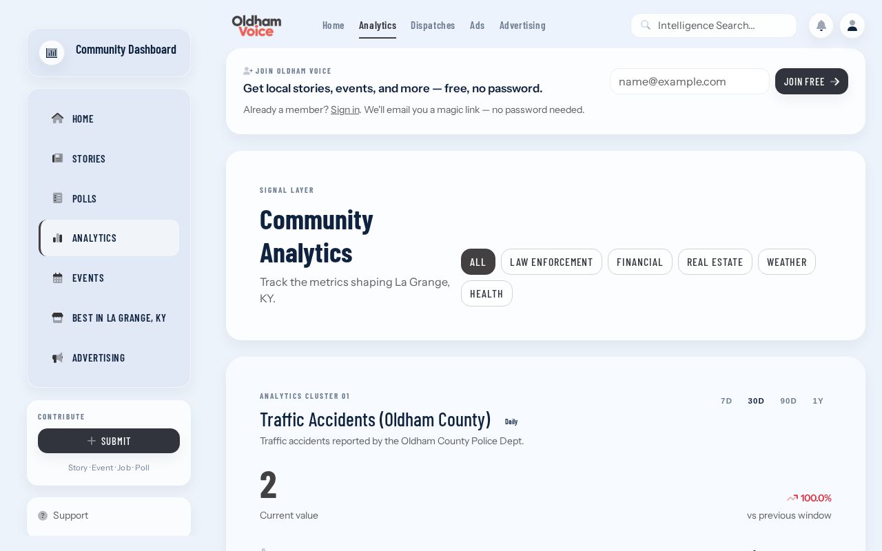Viewport: 882px width, 551px height.
Task: Filter analytics by Real Estate
Action: (715, 262)
